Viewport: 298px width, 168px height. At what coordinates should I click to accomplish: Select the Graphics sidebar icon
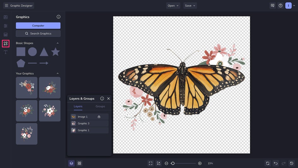[x=5, y=43]
